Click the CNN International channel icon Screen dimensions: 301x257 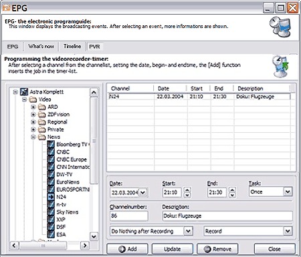click(x=51, y=167)
